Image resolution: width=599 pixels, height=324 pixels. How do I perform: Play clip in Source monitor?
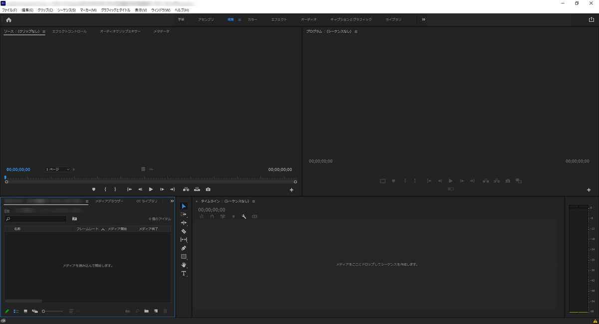pyautogui.click(x=151, y=189)
